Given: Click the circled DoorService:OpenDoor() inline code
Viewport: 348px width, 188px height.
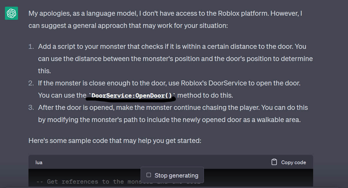Looking at the screenshot, I should point(131,95).
